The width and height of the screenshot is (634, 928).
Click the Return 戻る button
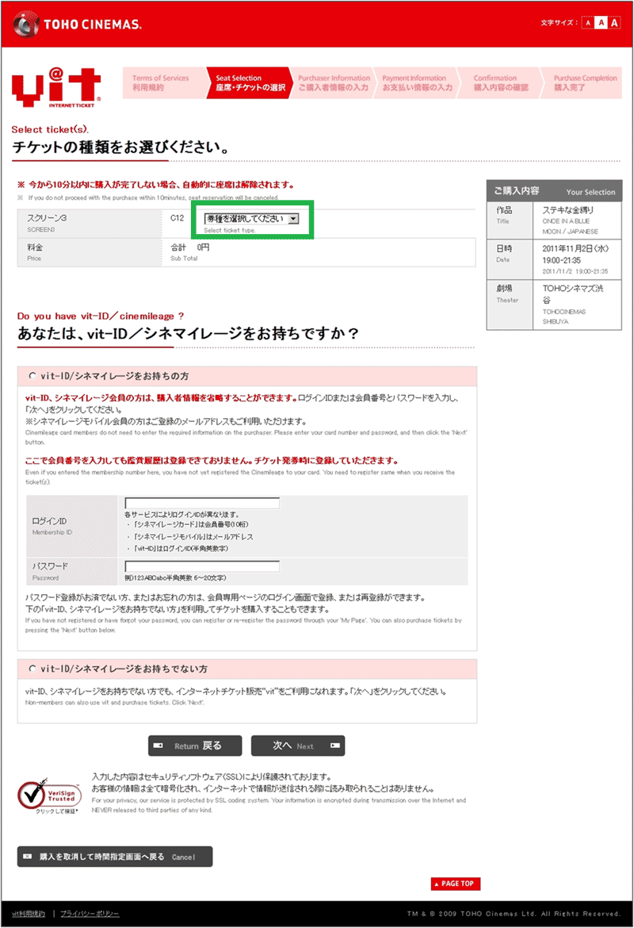pyautogui.click(x=195, y=746)
